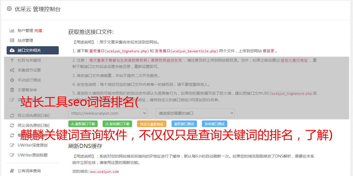Click the 自定义接口地址 highlighted text

294,60
